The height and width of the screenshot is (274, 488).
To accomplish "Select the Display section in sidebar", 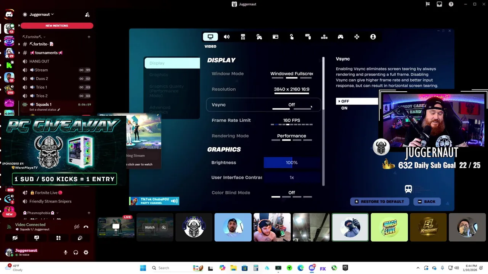I will pyautogui.click(x=172, y=63).
